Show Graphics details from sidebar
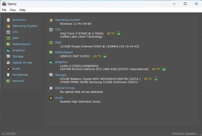The height and width of the screenshot is (136, 202). [x=19, y=50]
